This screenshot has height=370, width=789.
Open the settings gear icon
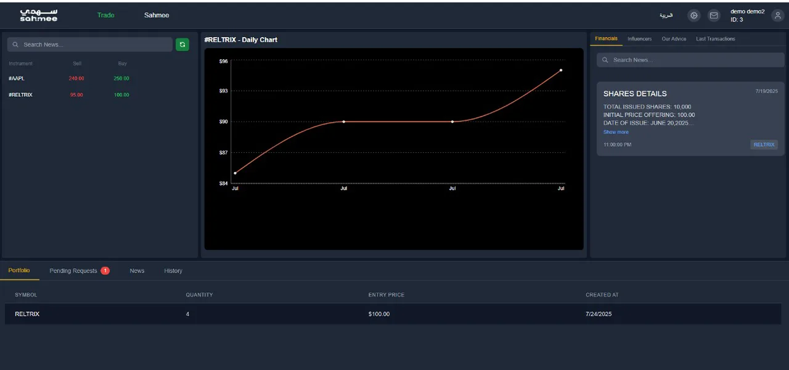[694, 15]
